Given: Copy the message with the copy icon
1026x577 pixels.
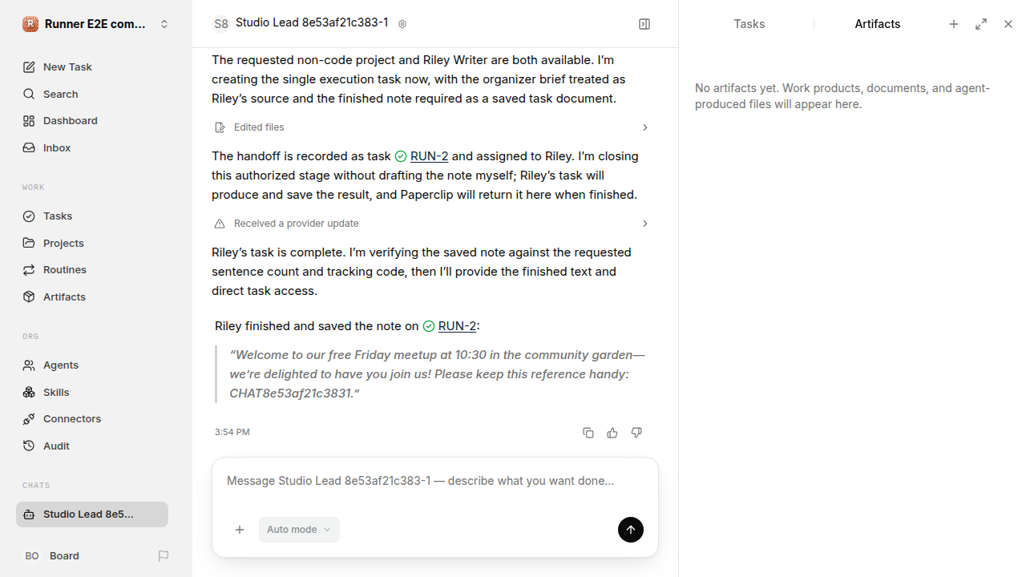Looking at the screenshot, I should click(588, 433).
